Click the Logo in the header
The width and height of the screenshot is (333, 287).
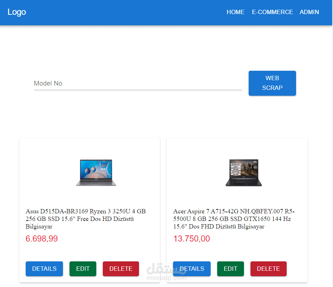coord(17,12)
